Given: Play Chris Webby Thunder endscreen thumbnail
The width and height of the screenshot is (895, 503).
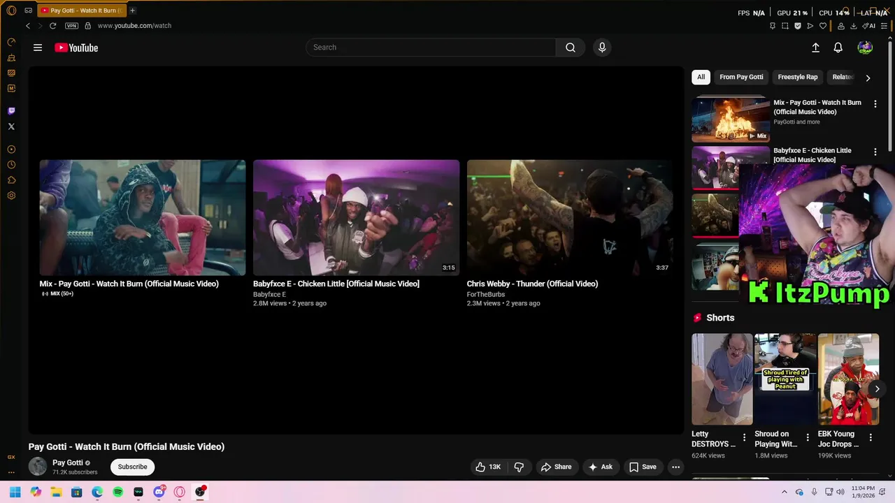Looking at the screenshot, I should (x=570, y=217).
